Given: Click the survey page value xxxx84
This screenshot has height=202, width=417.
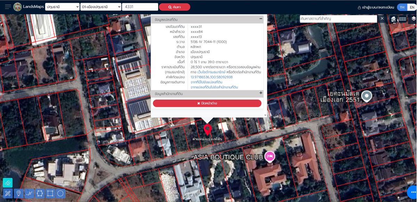Looking at the screenshot, I should coord(197,32).
